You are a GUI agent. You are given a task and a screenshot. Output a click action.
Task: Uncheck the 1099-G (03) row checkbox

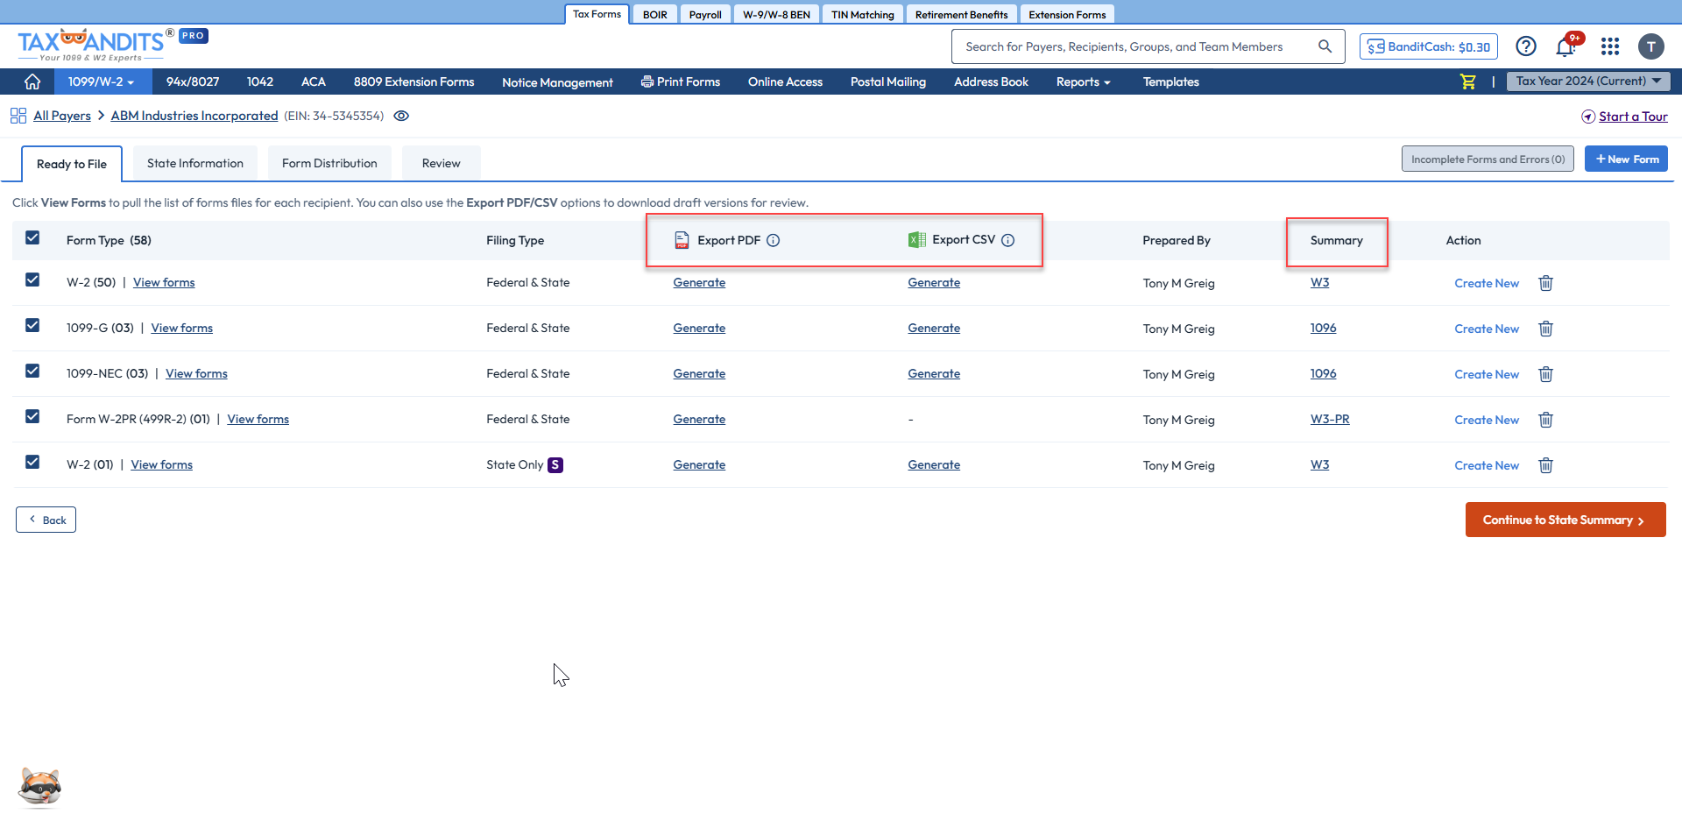coord(32,325)
